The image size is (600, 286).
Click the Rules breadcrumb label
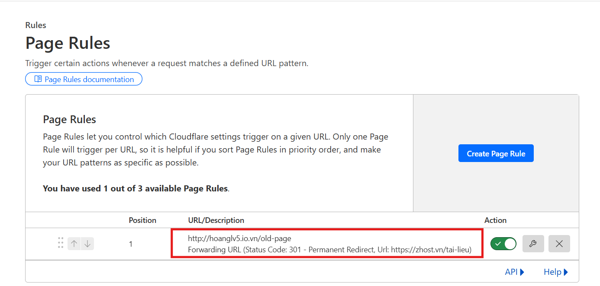(x=36, y=25)
